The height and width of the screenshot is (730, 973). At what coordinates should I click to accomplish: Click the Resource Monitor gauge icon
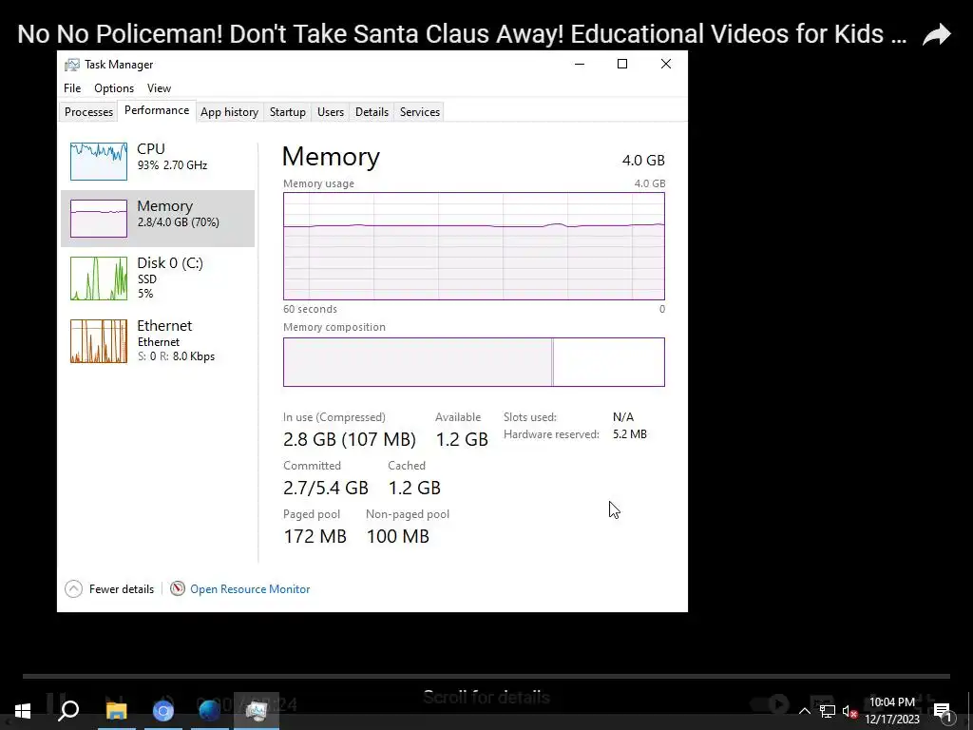click(x=178, y=588)
